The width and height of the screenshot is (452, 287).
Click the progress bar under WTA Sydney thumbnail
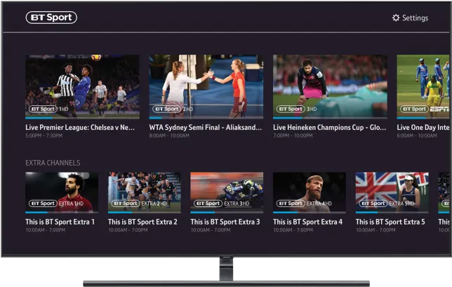(x=206, y=118)
